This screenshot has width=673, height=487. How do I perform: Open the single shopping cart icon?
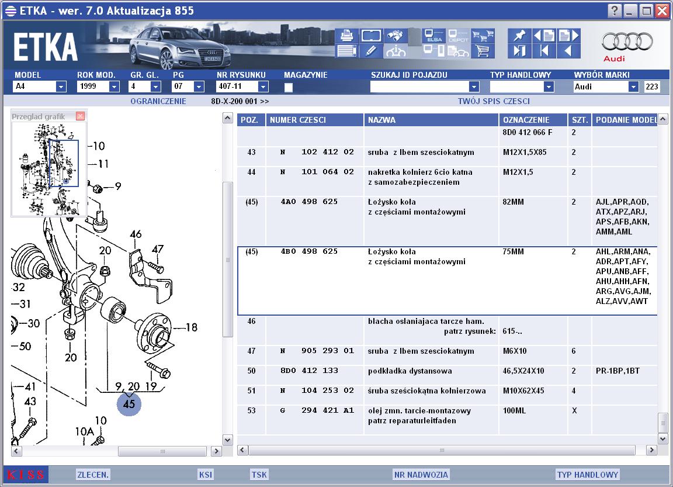[483, 51]
